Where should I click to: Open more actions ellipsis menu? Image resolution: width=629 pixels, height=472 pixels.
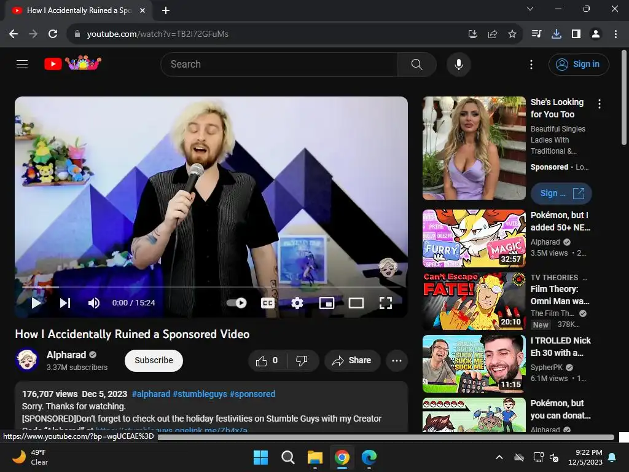click(397, 361)
